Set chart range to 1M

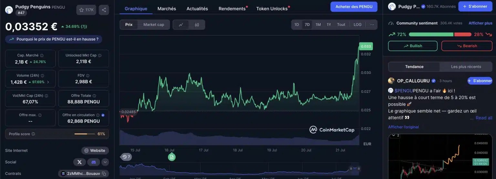click(318, 25)
